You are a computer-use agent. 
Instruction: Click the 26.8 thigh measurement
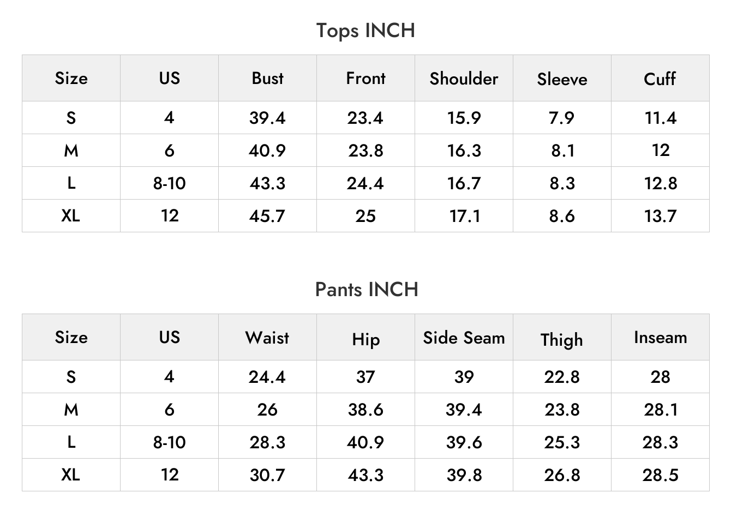click(x=562, y=475)
